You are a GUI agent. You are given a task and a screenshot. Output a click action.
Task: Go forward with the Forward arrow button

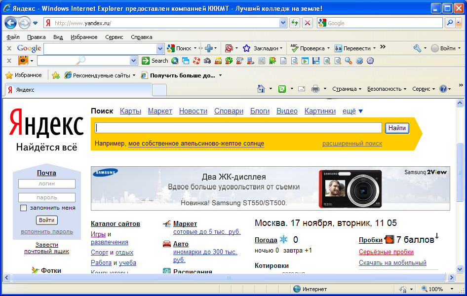tap(24, 23)
